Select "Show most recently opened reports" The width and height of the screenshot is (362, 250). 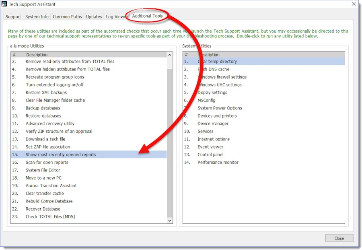click(x=88, y=155)
